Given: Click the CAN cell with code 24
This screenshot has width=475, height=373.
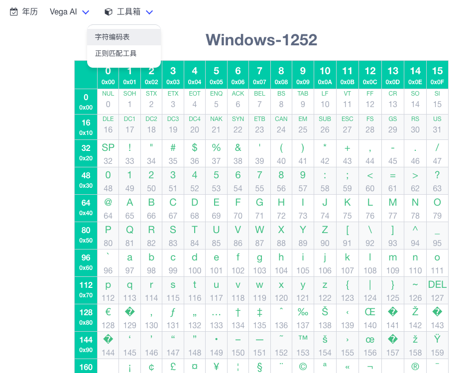Looking at the screenshot, I should tap(281, 127).
